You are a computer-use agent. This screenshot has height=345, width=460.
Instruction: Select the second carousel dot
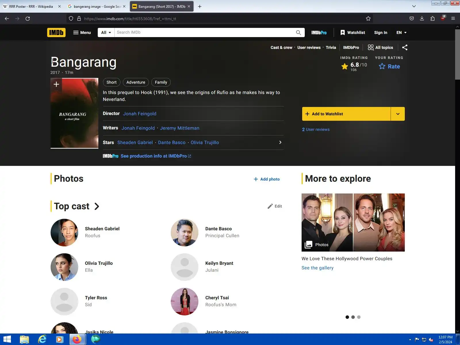pyautogui.click(x=353, y=317)
